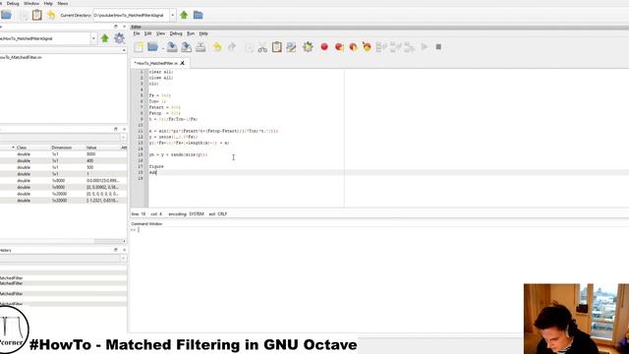Image resolution: width=629 pixels, height=354 pixels.
Task: Click the debug Step icon
Action: coord(381,47)
